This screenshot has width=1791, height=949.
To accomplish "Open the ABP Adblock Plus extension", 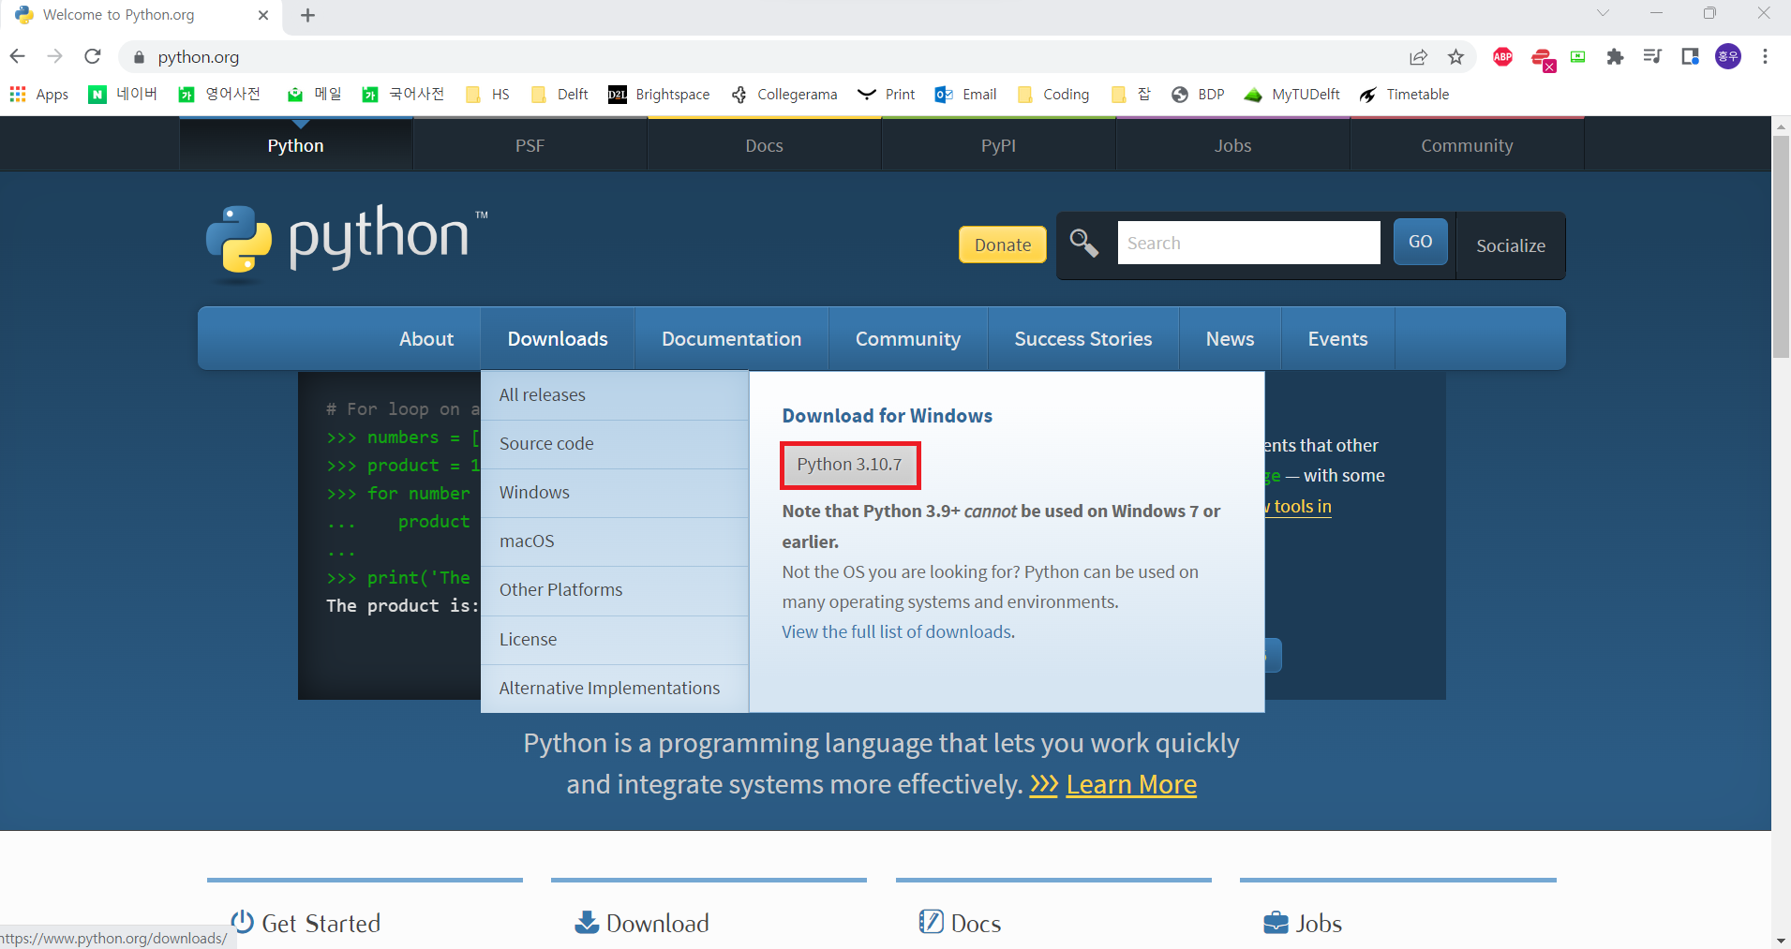I will (x=1502, y=57).
